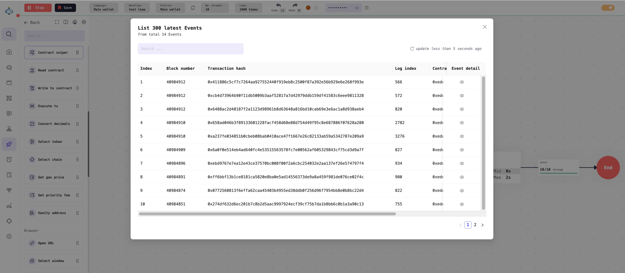Select the Vanity address node

click(54, 213)
